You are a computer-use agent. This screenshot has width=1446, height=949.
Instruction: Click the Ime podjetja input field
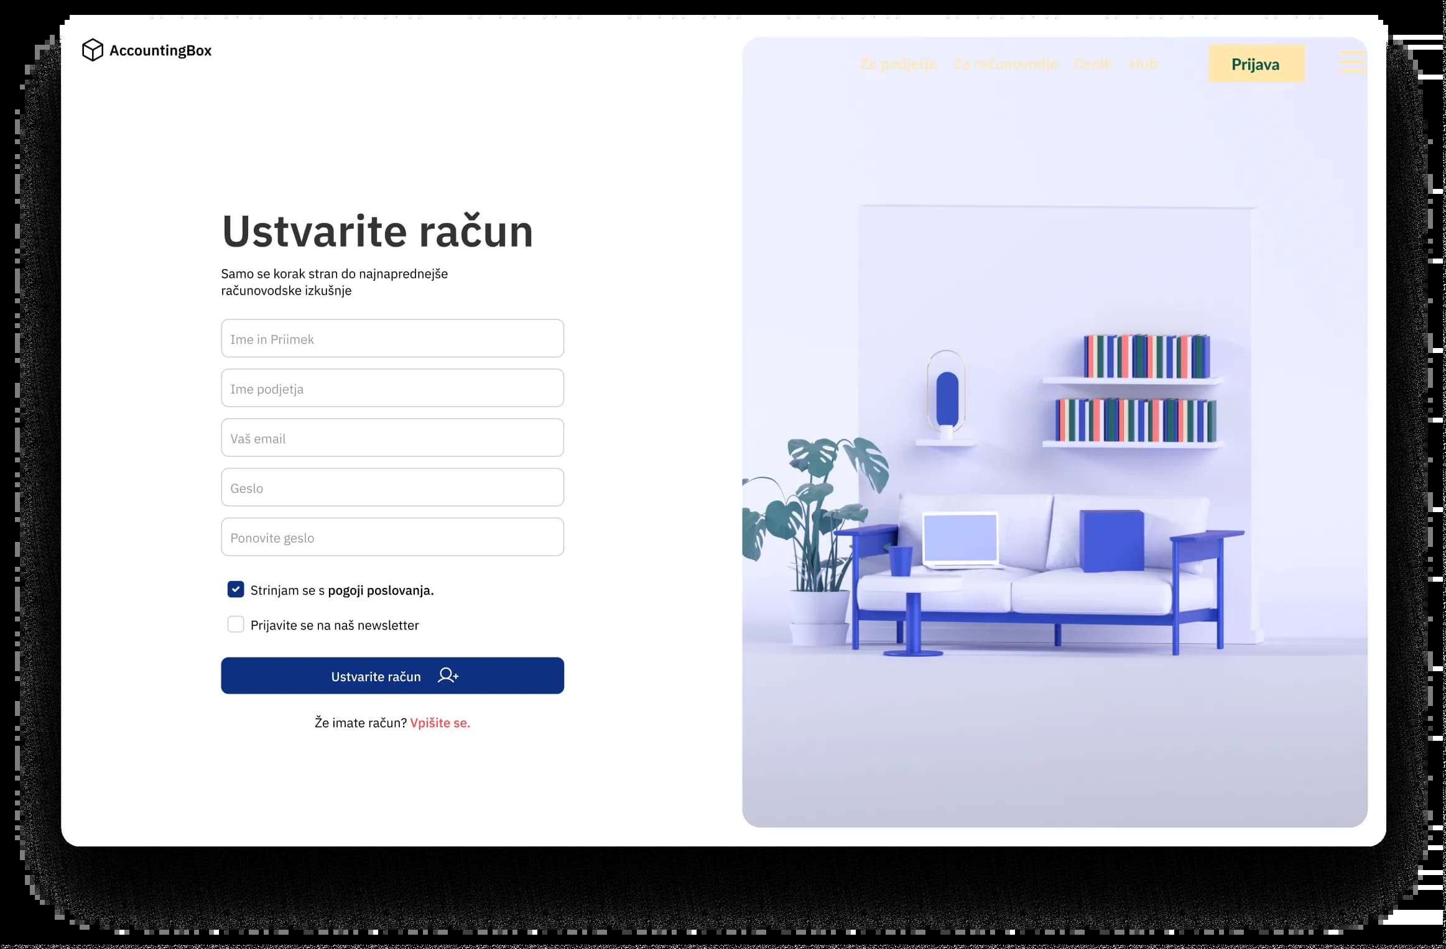[x=392, y=388]
